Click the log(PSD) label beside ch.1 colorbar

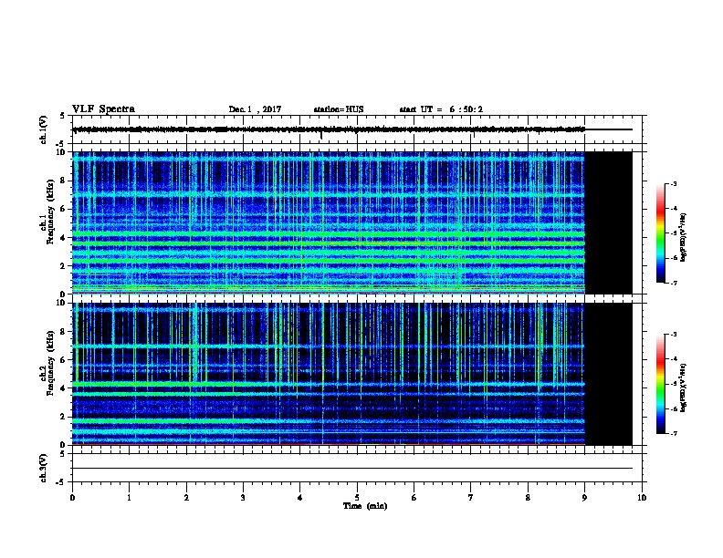tap(684, 238)
